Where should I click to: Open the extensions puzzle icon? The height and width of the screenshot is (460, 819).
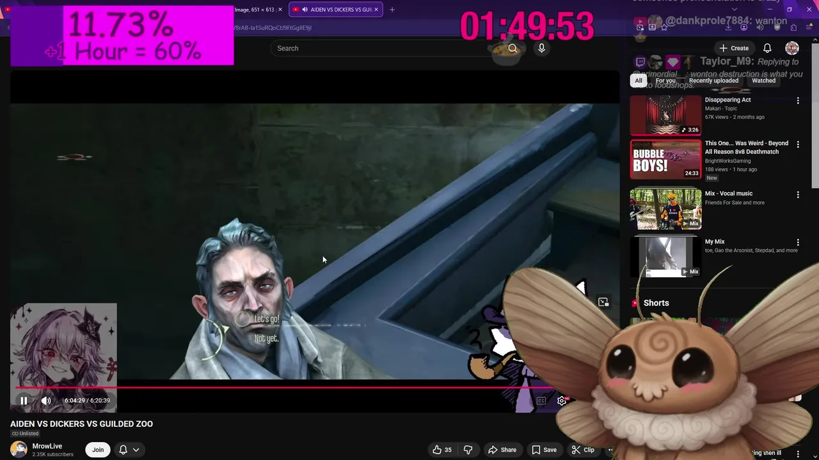pos(793,27)
